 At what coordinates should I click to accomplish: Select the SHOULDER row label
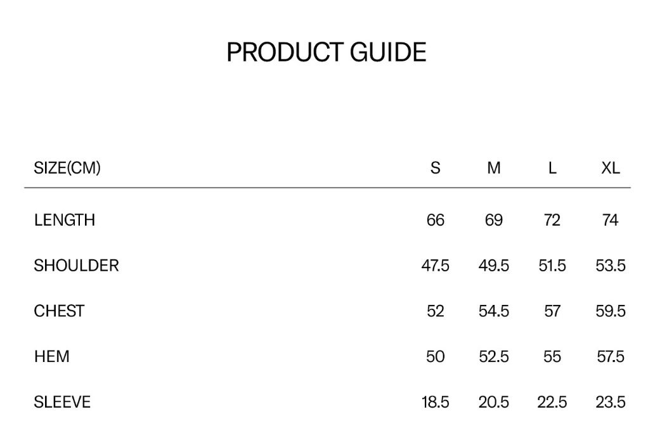click(77, 266)
